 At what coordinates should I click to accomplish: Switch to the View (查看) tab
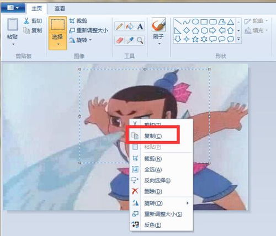tap(60, 8)
